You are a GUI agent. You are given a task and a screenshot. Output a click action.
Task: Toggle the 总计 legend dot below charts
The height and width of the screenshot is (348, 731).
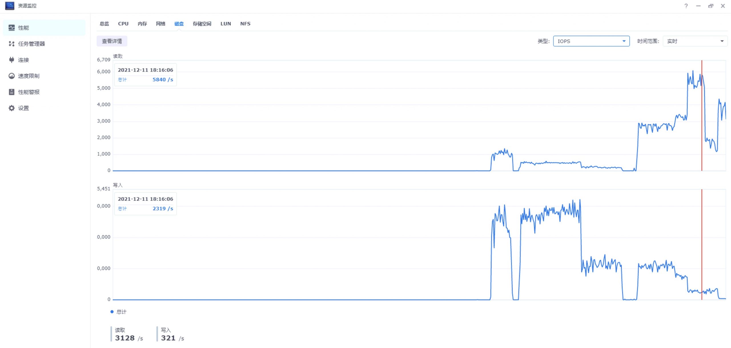(112, 312)
